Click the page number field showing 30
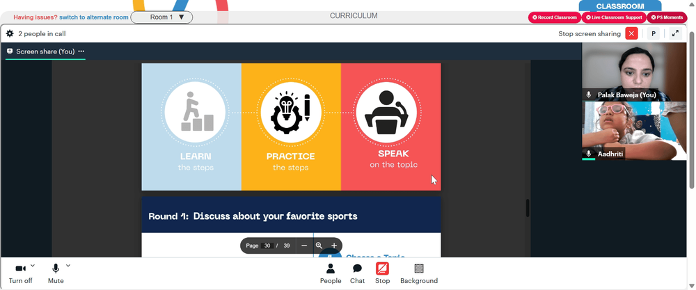 click(x=267, y=245)
